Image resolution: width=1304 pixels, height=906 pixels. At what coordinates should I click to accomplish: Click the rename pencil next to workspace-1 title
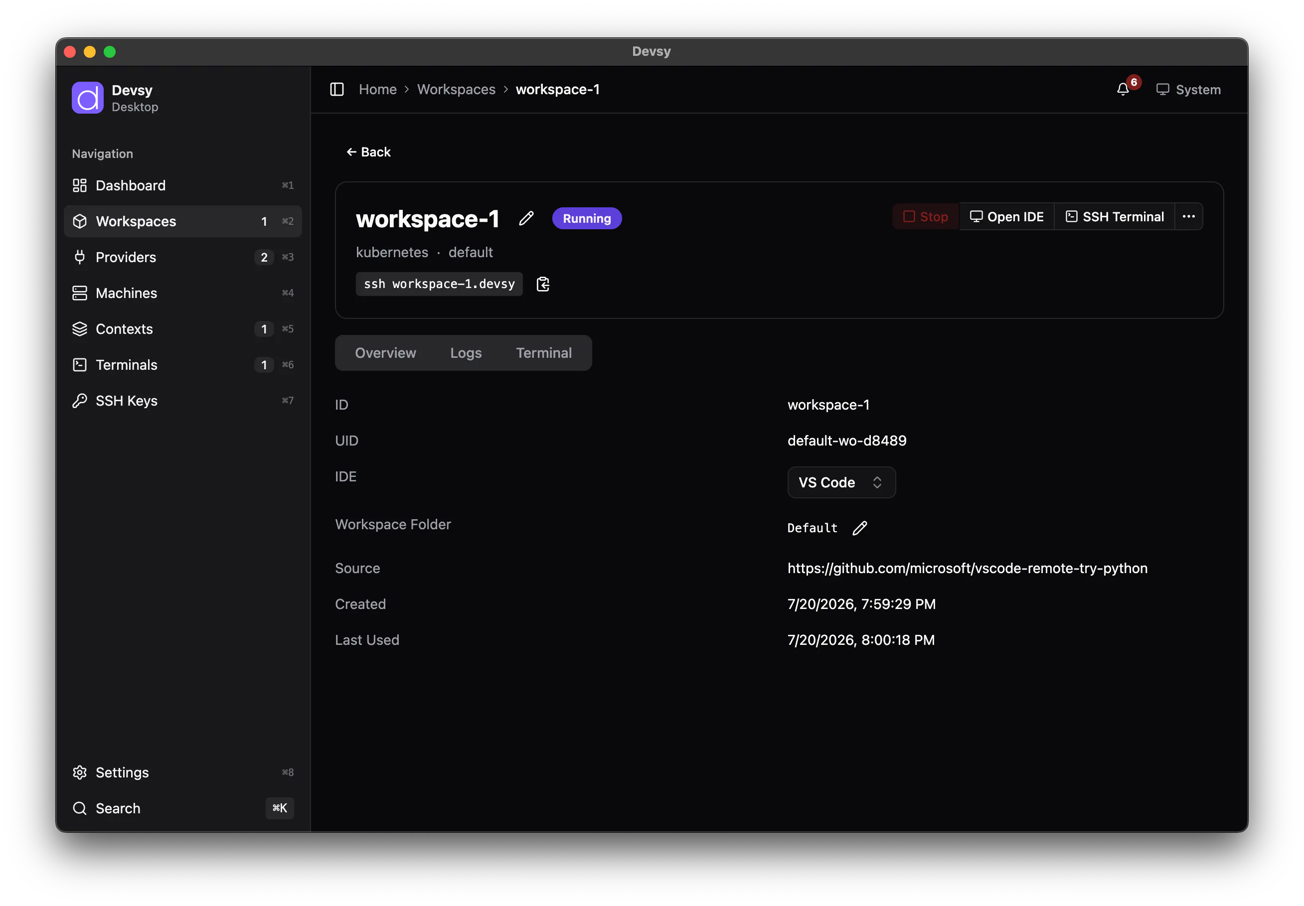[526, 219]
